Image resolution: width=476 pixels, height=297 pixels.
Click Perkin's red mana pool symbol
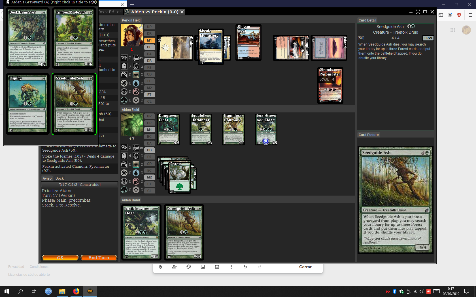(x=136, y=92)
